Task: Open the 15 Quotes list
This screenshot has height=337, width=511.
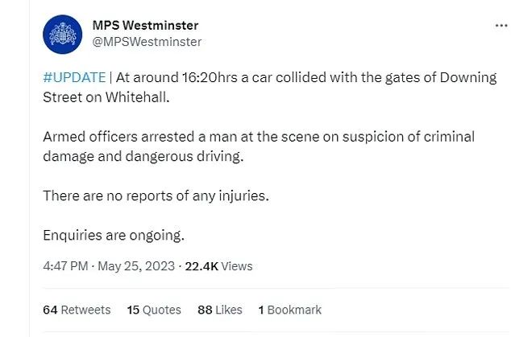Action: 154,310
